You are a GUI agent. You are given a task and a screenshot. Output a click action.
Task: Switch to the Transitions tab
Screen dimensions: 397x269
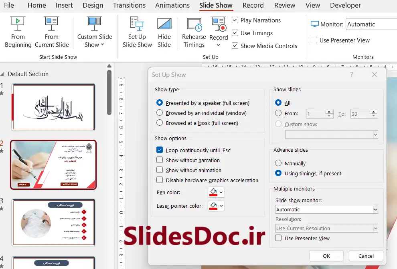pos(129,5)
